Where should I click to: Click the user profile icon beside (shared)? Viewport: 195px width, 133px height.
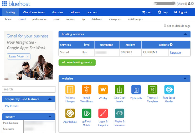pos(189,4)
